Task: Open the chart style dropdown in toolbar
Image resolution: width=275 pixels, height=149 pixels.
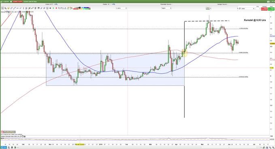Action: click(208, 8)
